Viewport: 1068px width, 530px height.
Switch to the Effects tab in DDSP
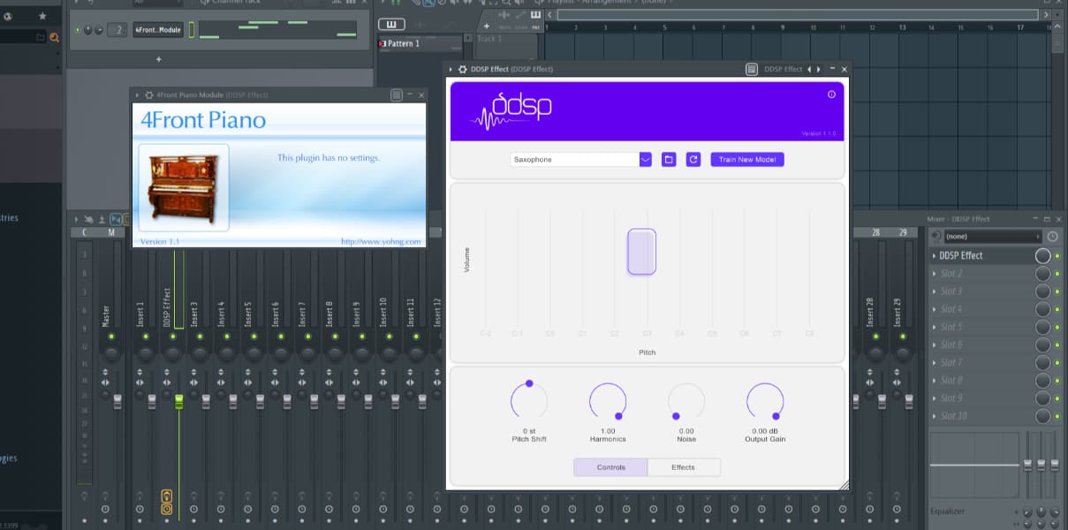click(x=684, y=467)
